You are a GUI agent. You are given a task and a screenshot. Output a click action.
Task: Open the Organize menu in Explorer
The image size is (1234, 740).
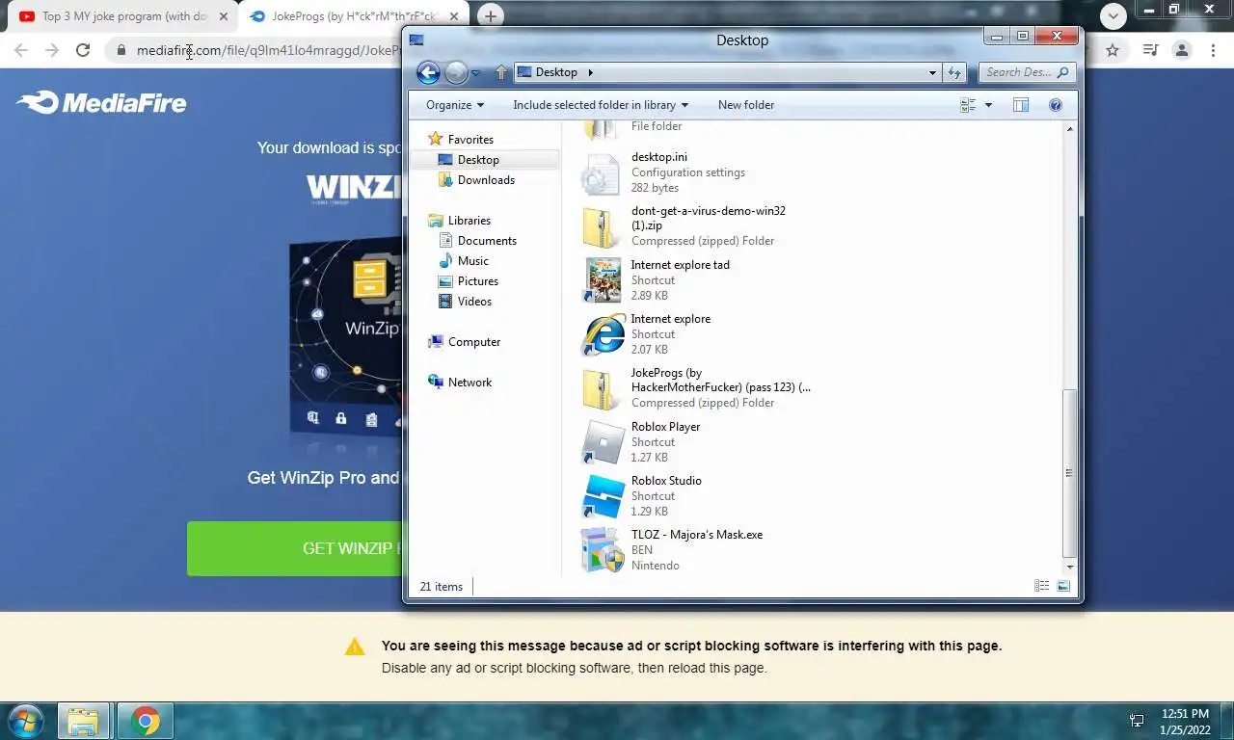455,105
